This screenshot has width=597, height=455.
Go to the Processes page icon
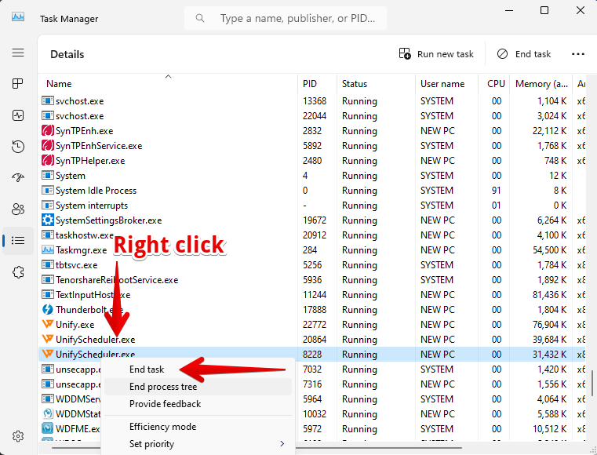(x=18, y=84)
